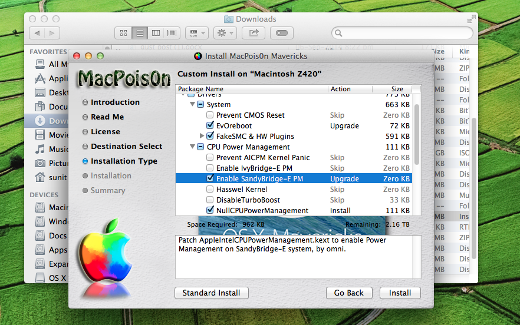
Task: Check DisableTurboBoost option
Action: click(210, 200)
